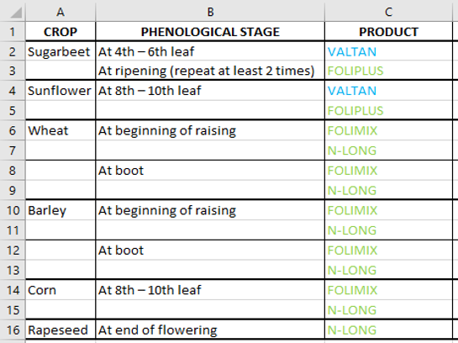
Task: Select the N-LONG cell in row 16
Action: coord(388,330)
